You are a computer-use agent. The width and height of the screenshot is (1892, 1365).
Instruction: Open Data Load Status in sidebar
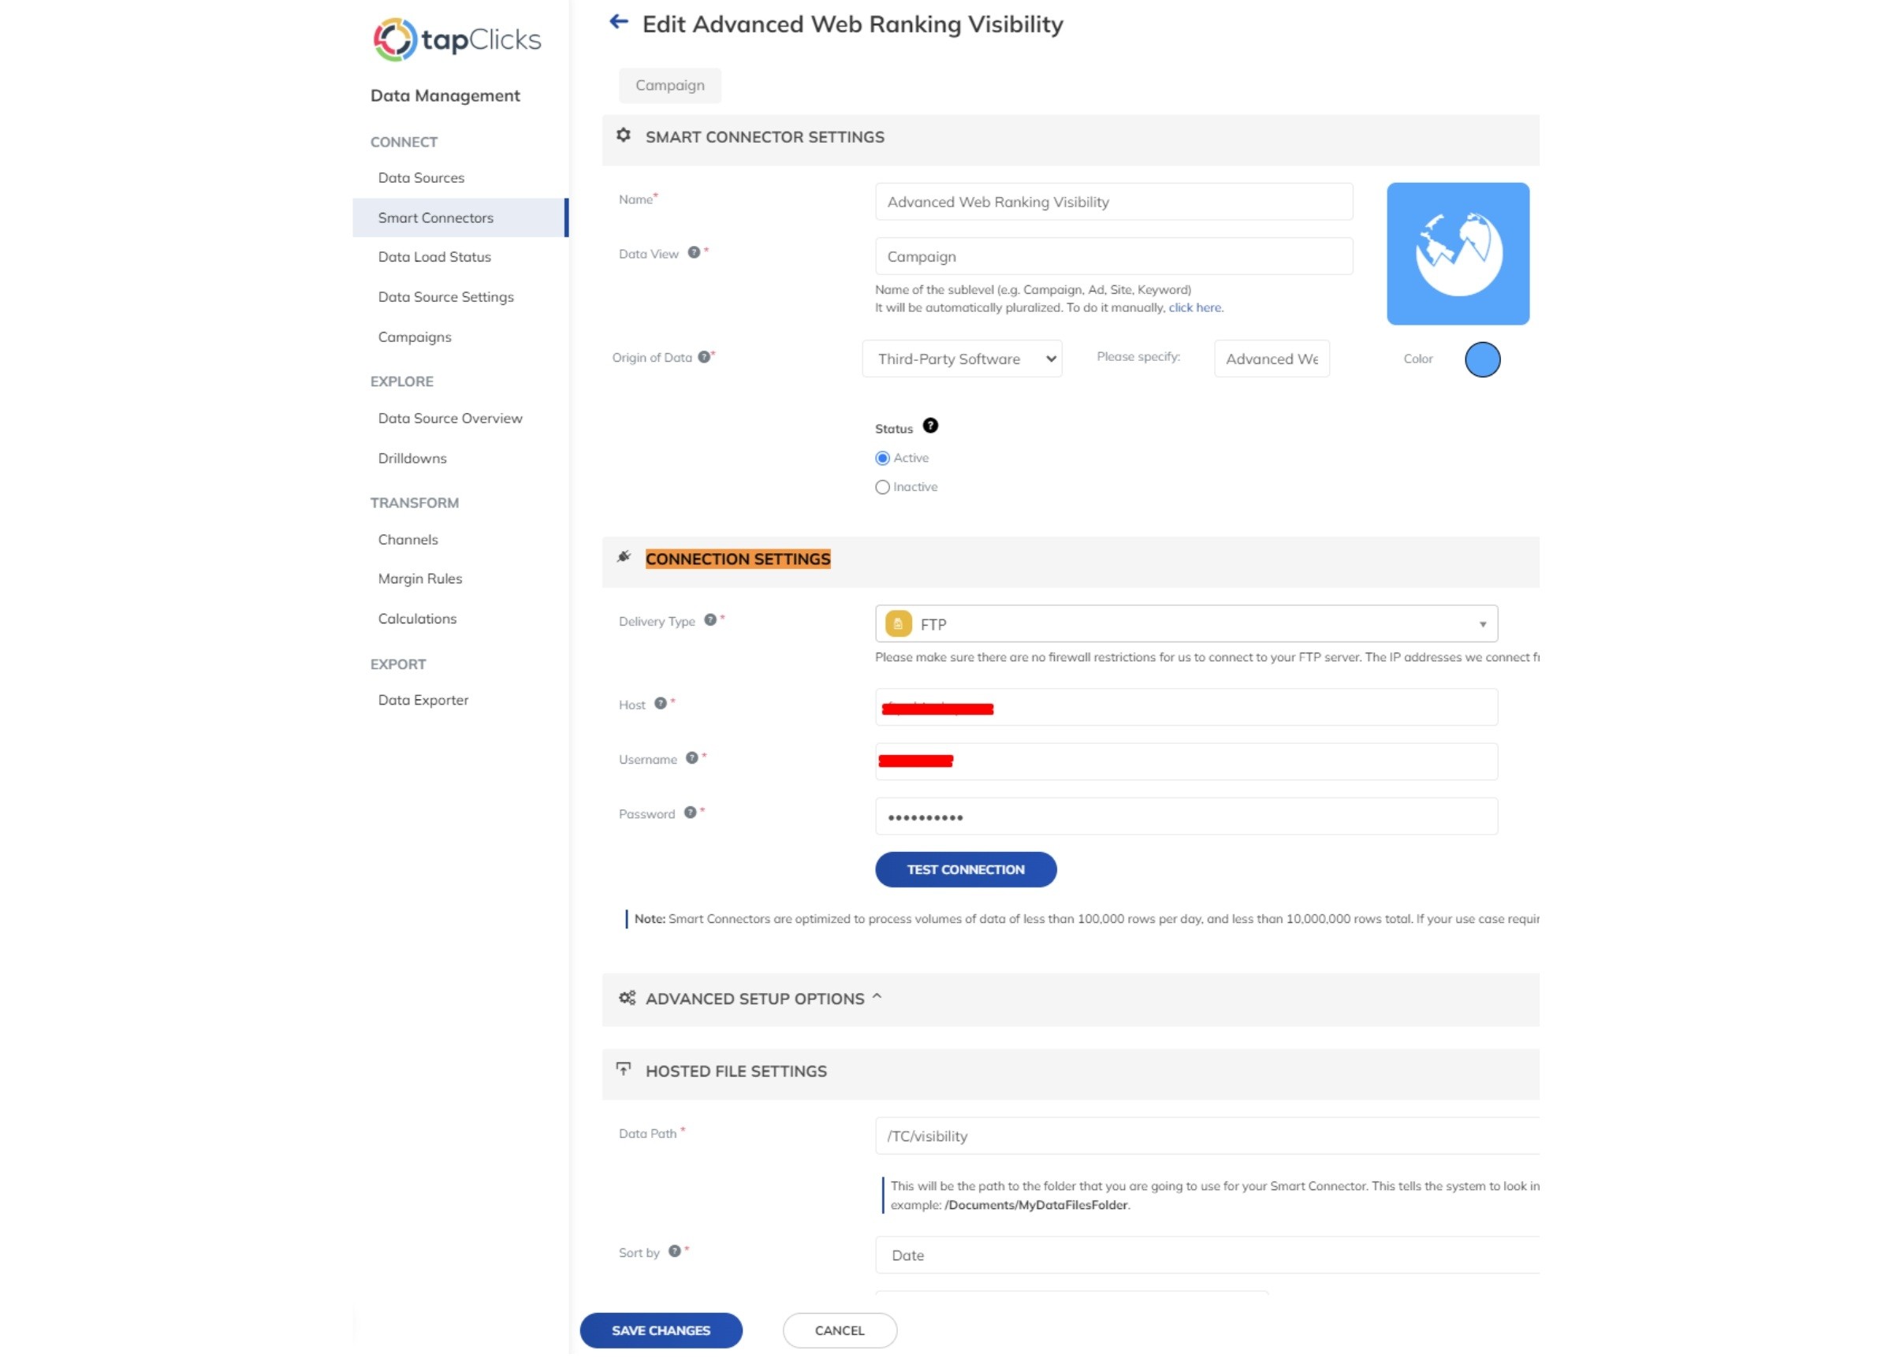(x=434, y=257)
